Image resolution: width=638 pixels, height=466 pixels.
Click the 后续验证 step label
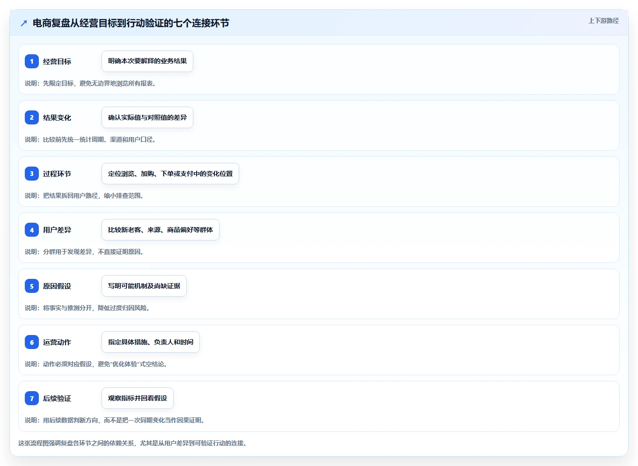(57, 398)
